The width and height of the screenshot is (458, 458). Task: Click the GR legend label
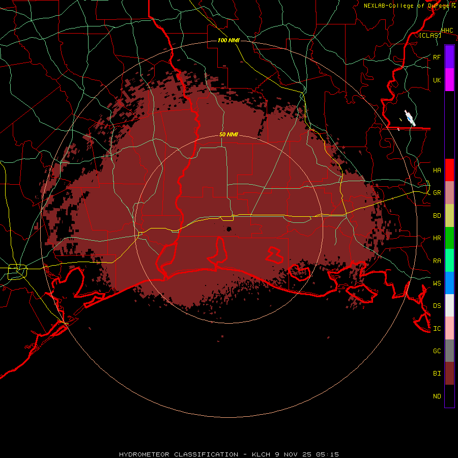pyautogui.click(x=437, y=193)
